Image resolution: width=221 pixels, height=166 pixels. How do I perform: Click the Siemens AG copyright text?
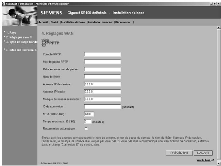[54, 163]
